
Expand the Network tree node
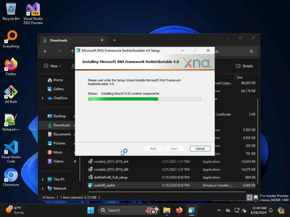[x=42, y=188]
